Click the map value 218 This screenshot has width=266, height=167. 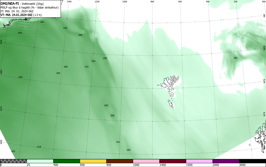[39, 147]
